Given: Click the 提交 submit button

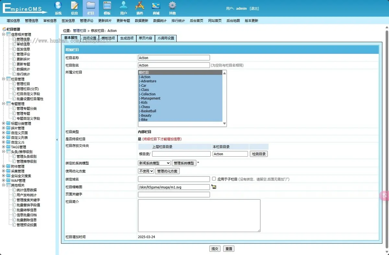Looking at the screenshot, I should 215,249.
